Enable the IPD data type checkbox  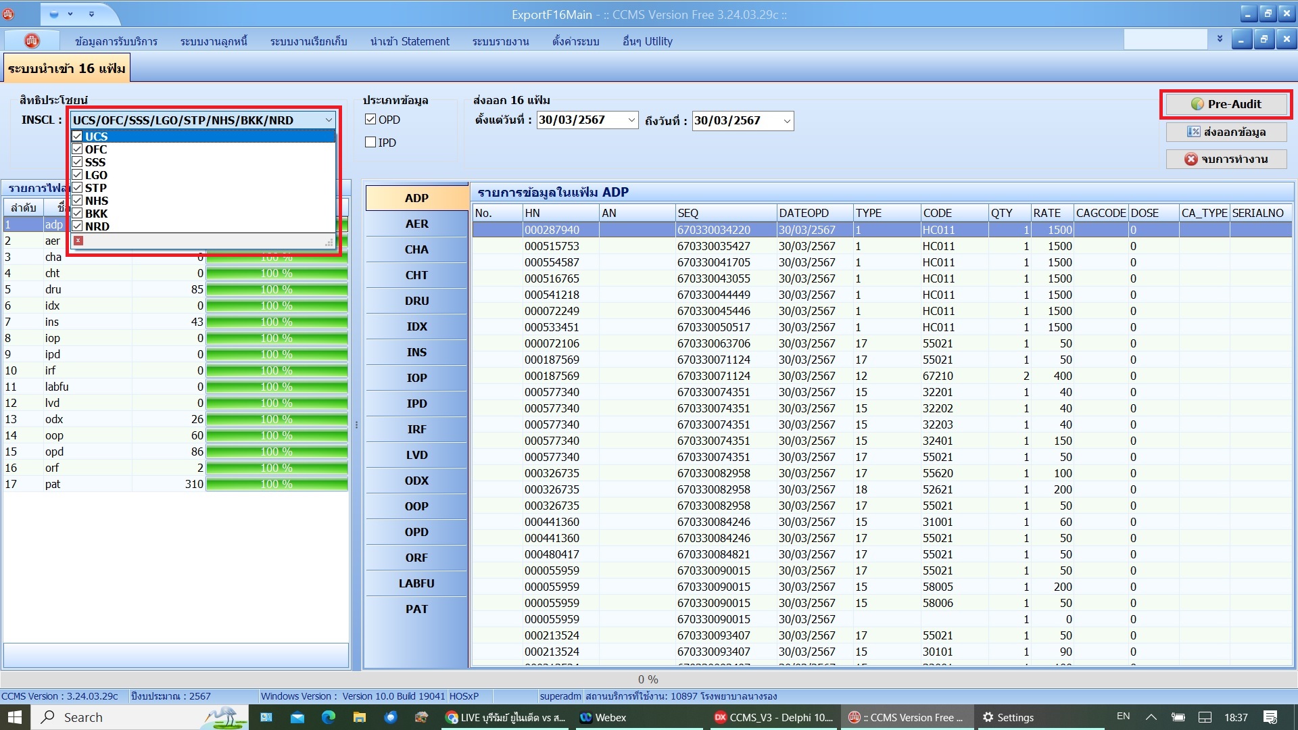coord(370,143)
